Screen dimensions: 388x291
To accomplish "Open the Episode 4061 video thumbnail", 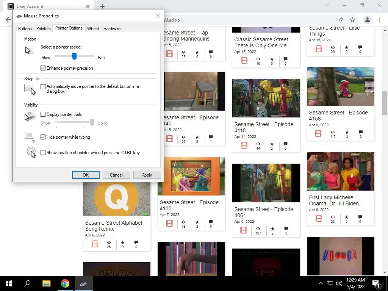I will [x=266, y=183].
